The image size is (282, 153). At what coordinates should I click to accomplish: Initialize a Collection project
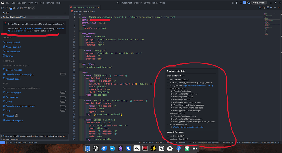[14, 70]
